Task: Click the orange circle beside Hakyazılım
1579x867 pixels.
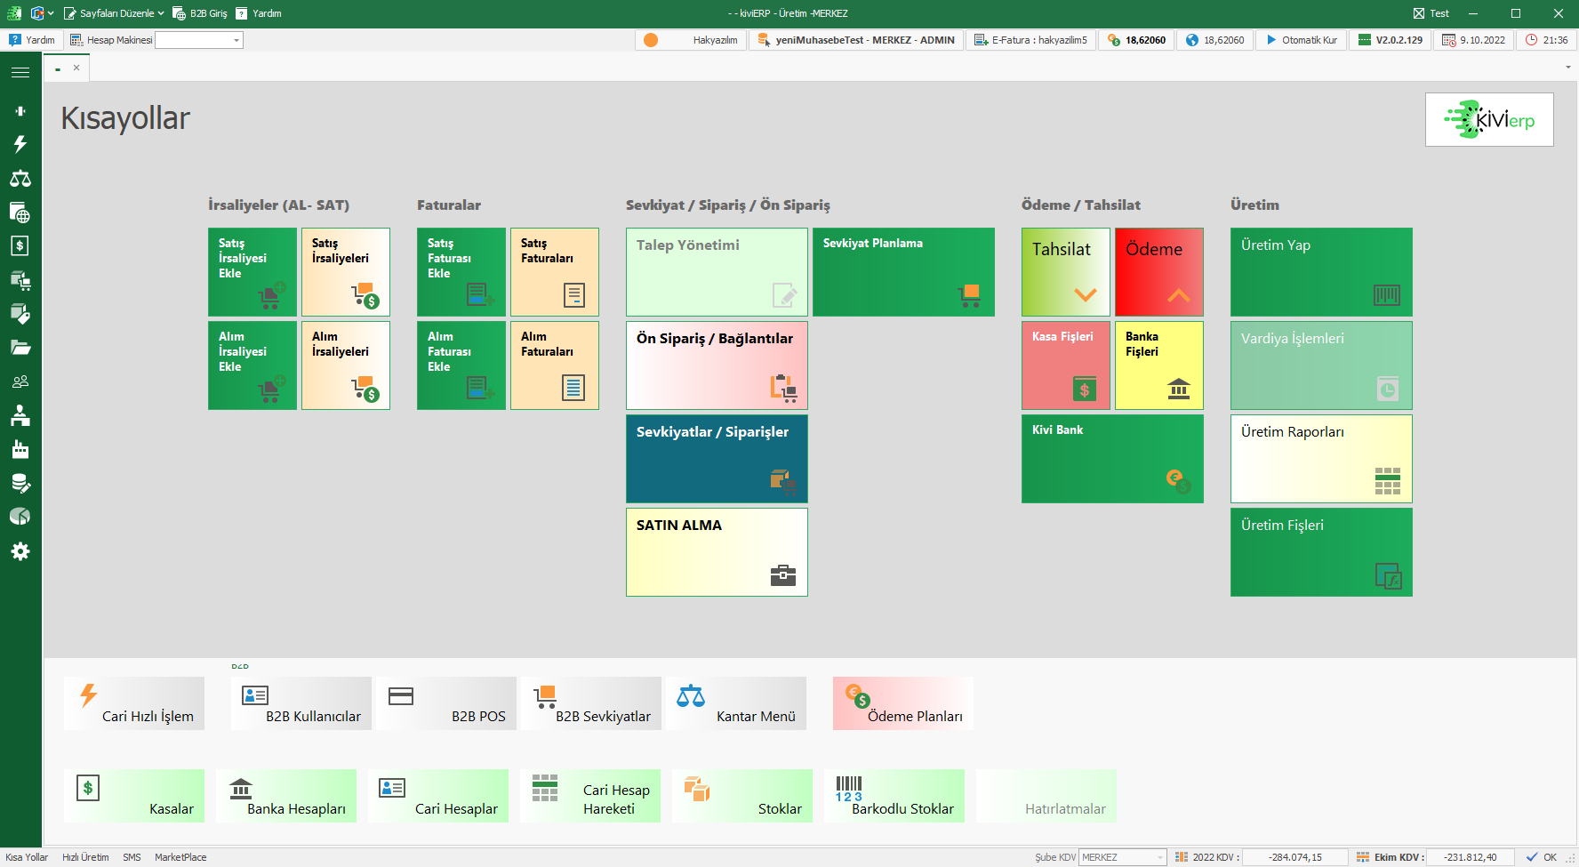Action: click(x=651, y=40)
